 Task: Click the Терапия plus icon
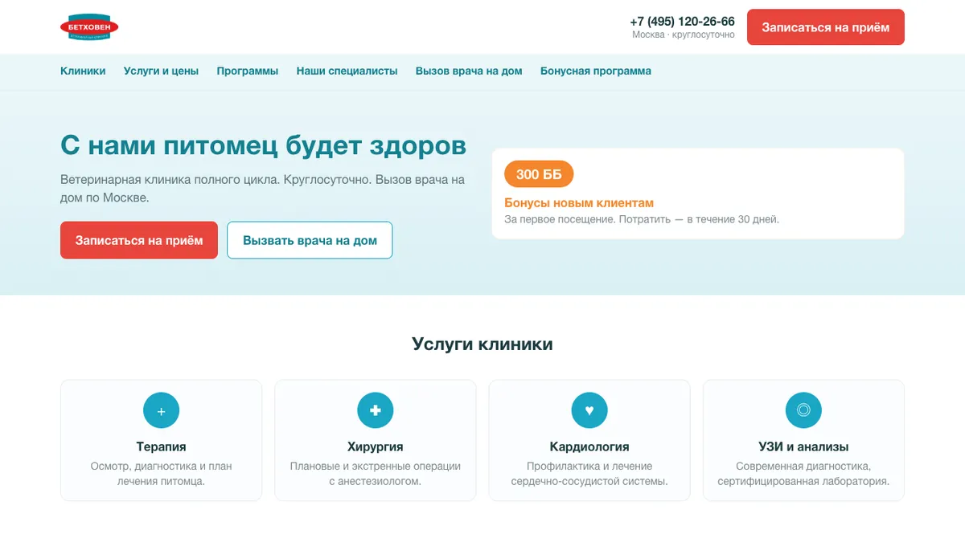pyautogui.click(x=161, y=410)
